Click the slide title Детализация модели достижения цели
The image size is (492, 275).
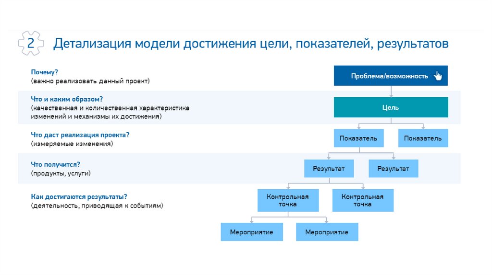(251, 44)
